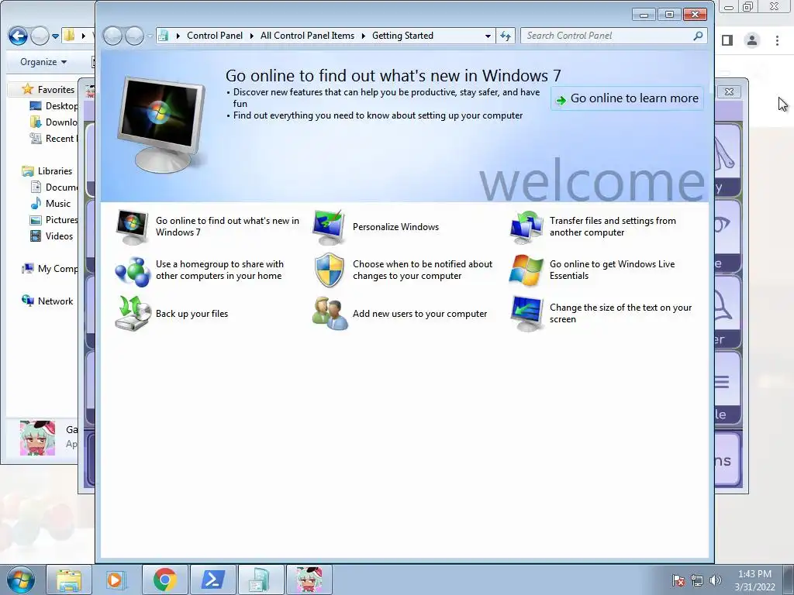Click the security shield notification icon
This screenshot has width=794, height=595.
(329, 270)
